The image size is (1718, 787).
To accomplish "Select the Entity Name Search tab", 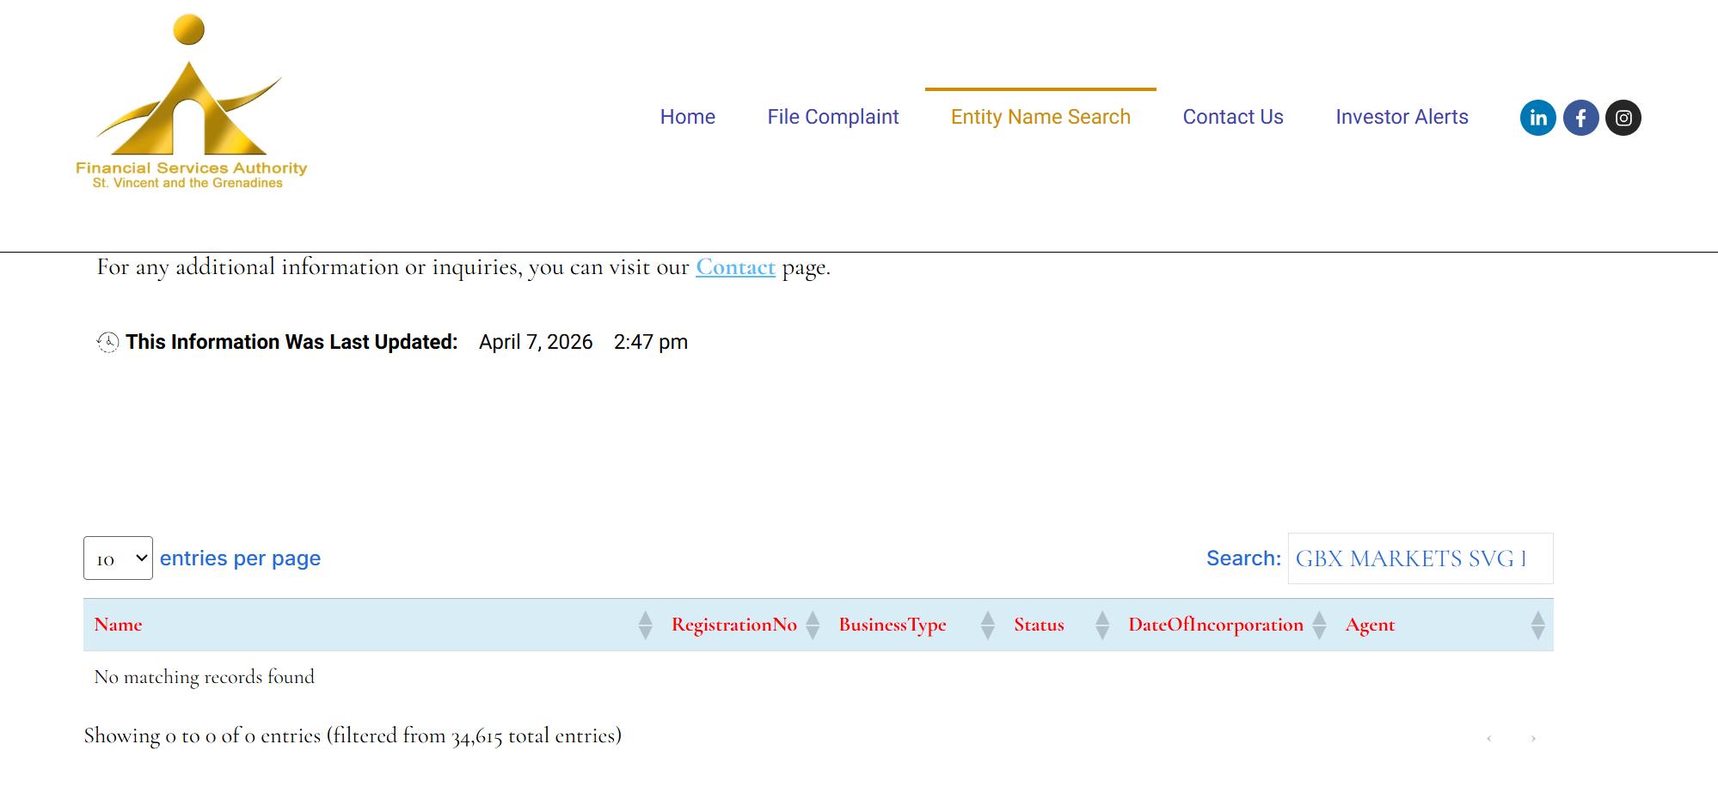I will click(1040, 117).
